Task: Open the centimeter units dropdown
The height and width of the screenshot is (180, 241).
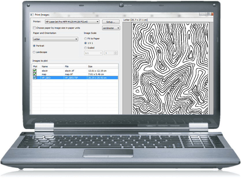Action: pyautogui.click(x=111, y=28)
